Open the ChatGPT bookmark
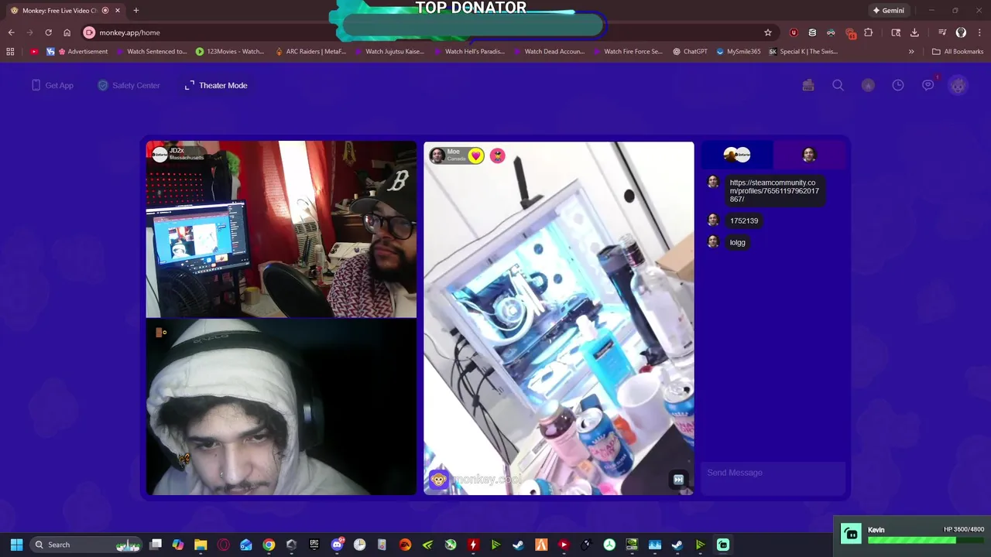The width and height of the screenshot is (991, 557). [x=690, y=52]
